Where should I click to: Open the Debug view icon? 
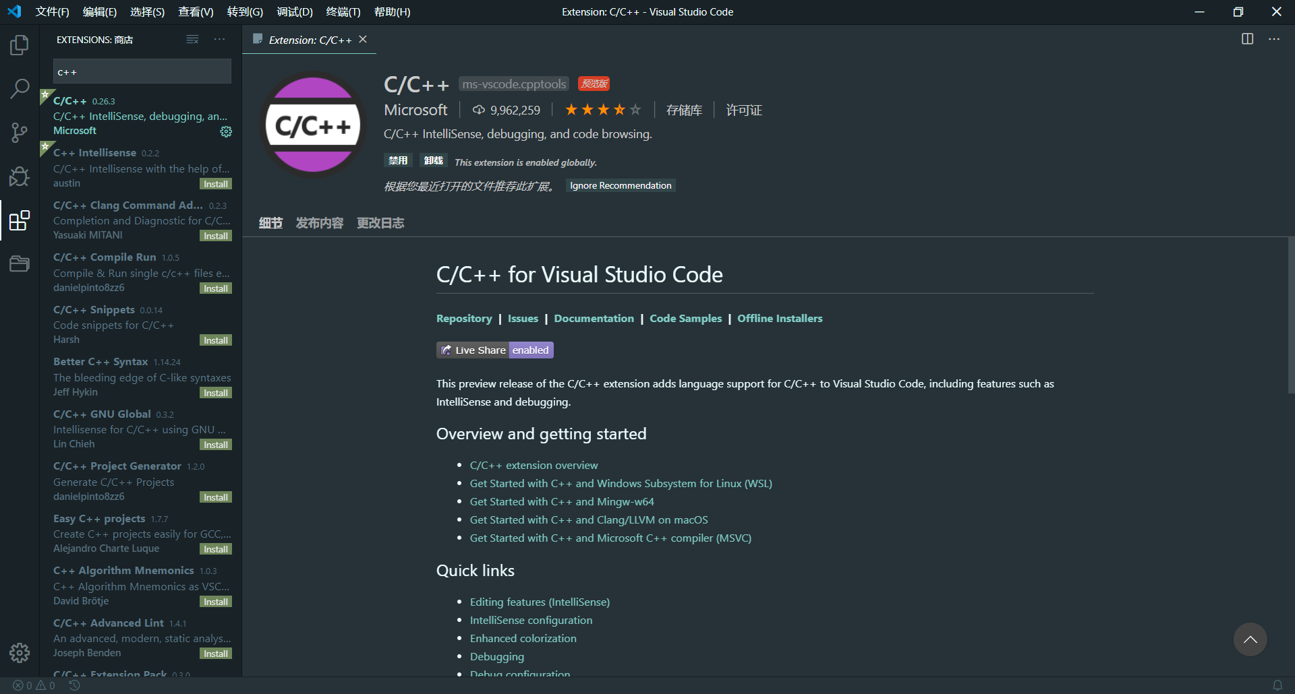point(20,177)
